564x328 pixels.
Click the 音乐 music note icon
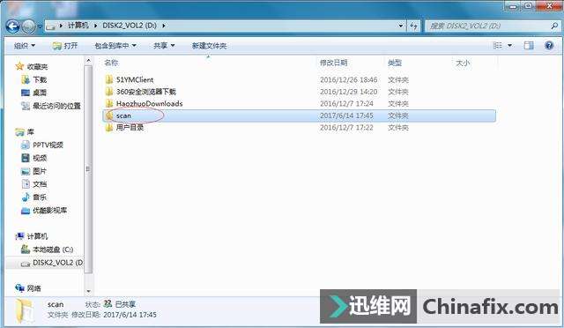click(26, 197)
